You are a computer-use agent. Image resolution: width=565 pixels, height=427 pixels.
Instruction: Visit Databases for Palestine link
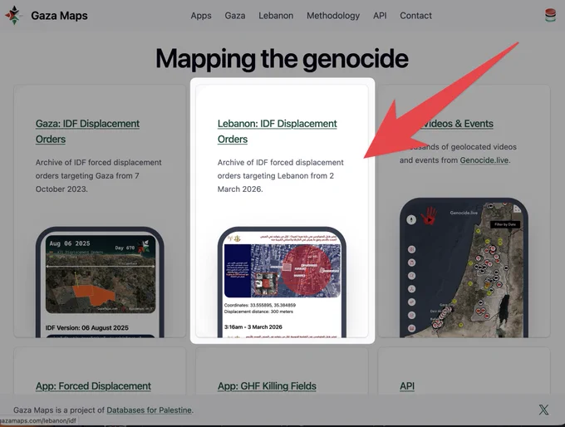click(x=150, y=410)
